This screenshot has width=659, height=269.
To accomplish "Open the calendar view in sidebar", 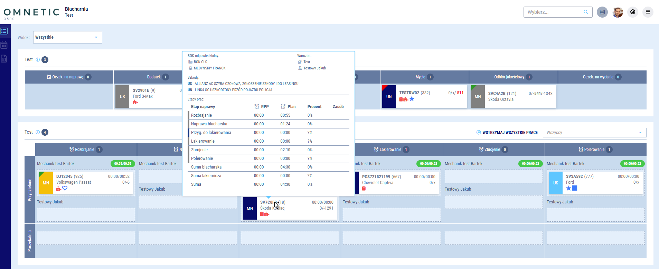I will (x=4, y=45).
